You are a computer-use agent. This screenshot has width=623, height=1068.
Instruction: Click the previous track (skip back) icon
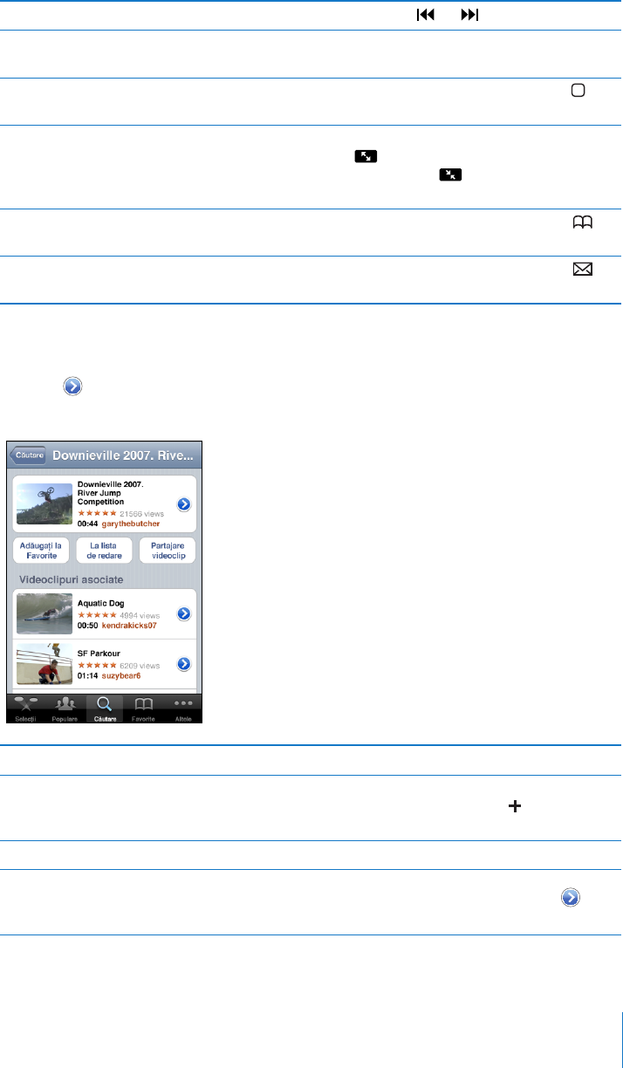pos(426,16)
